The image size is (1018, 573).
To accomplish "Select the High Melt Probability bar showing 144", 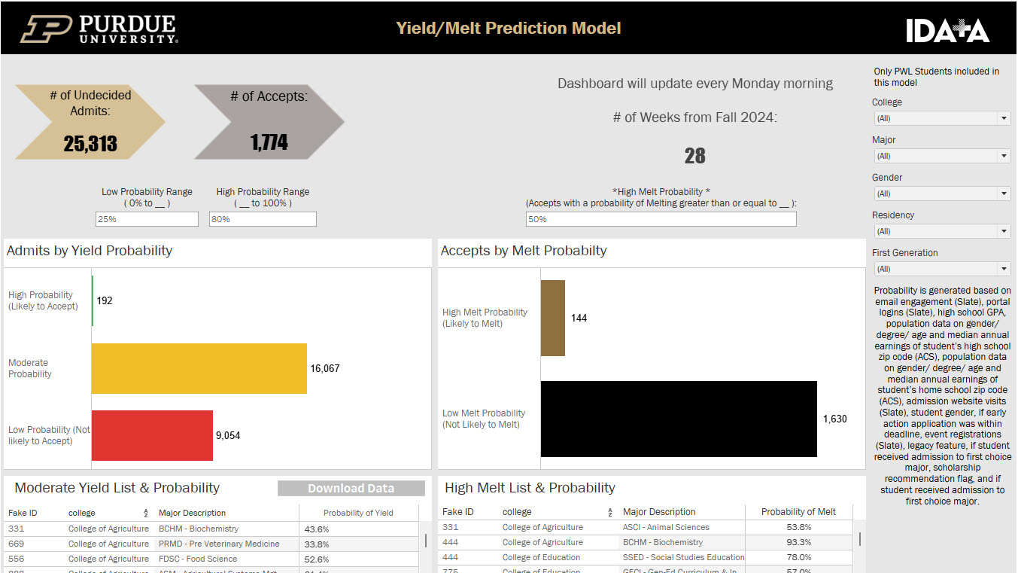I will click(553, 318).
